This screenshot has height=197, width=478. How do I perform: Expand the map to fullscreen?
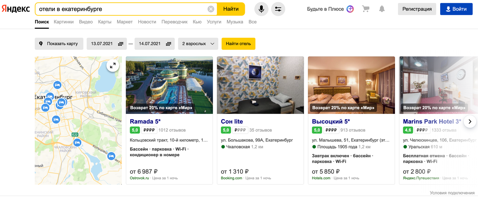pyautogui.click(x=113, y=66)
